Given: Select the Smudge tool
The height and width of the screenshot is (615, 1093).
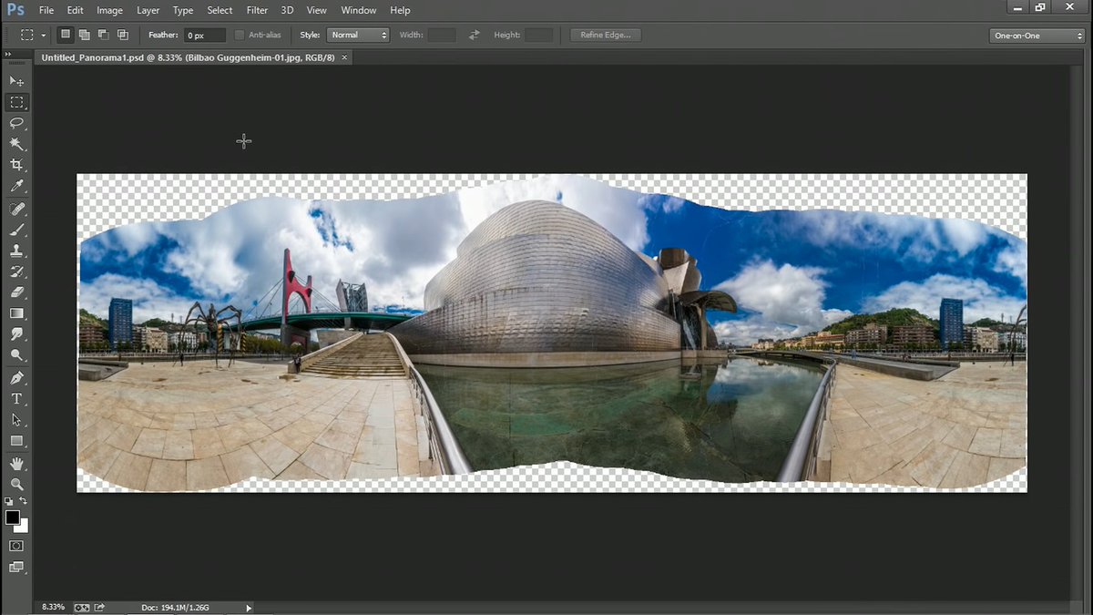Looking at the screenshot, I should point(16,334).
